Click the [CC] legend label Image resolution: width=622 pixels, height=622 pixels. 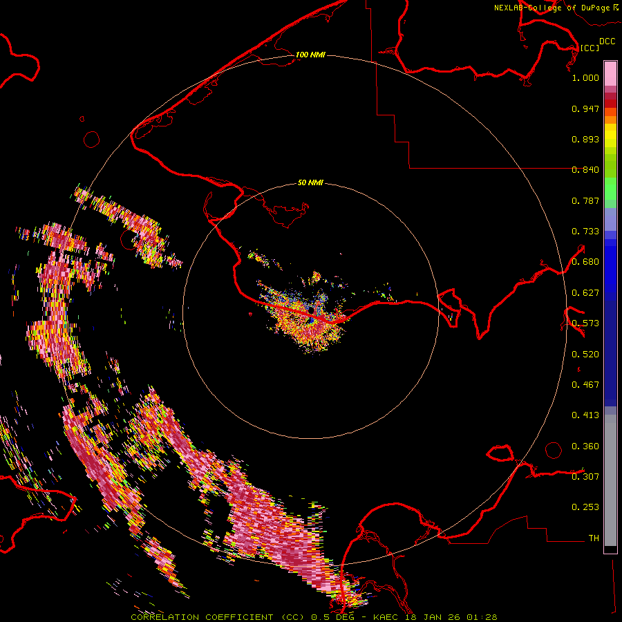click(x=590, y=48)
